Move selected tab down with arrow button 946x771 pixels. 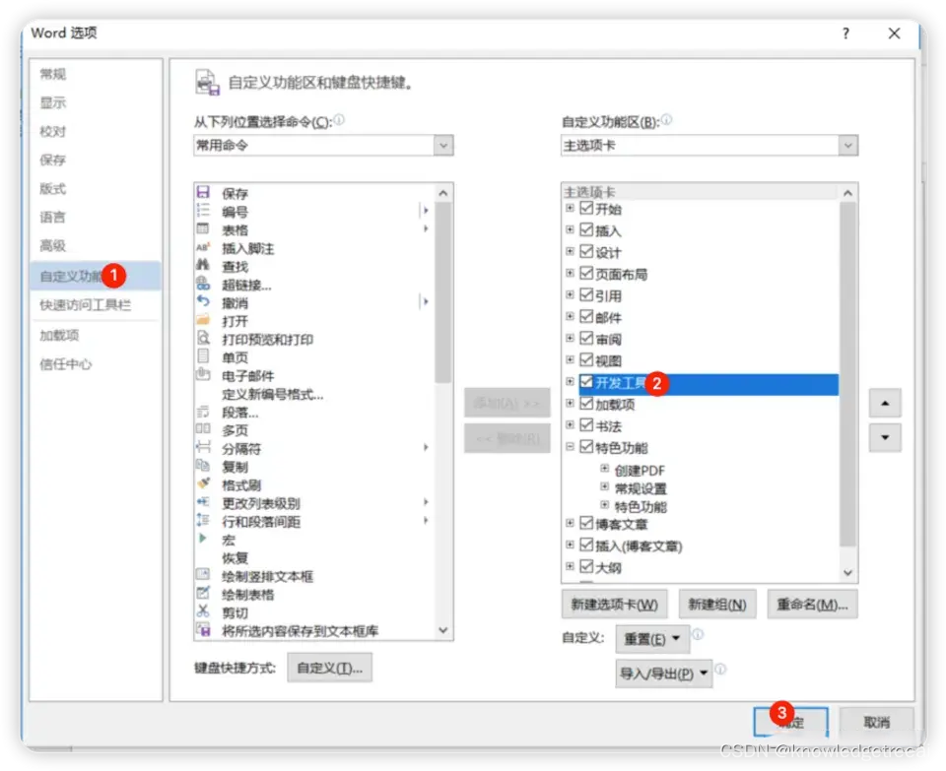point(885,437)
